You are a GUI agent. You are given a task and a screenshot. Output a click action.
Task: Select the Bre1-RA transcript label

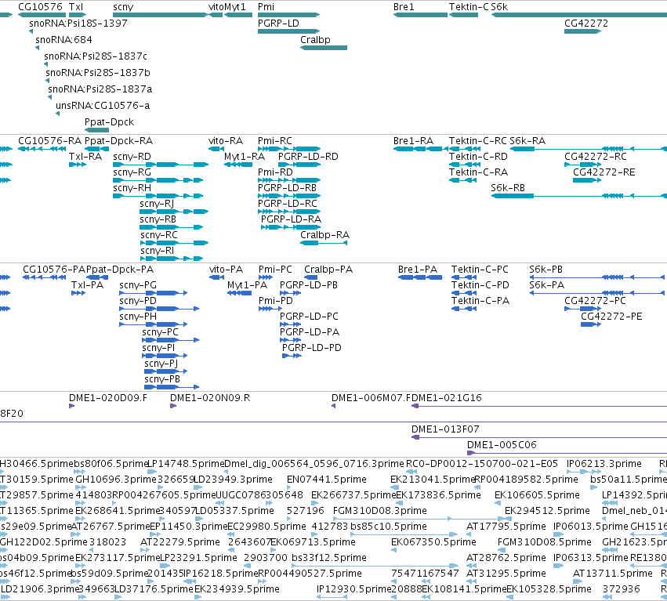point(414,141)
